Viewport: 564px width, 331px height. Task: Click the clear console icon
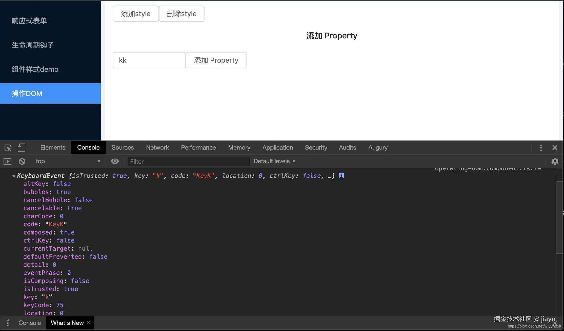tap(22, 161)
